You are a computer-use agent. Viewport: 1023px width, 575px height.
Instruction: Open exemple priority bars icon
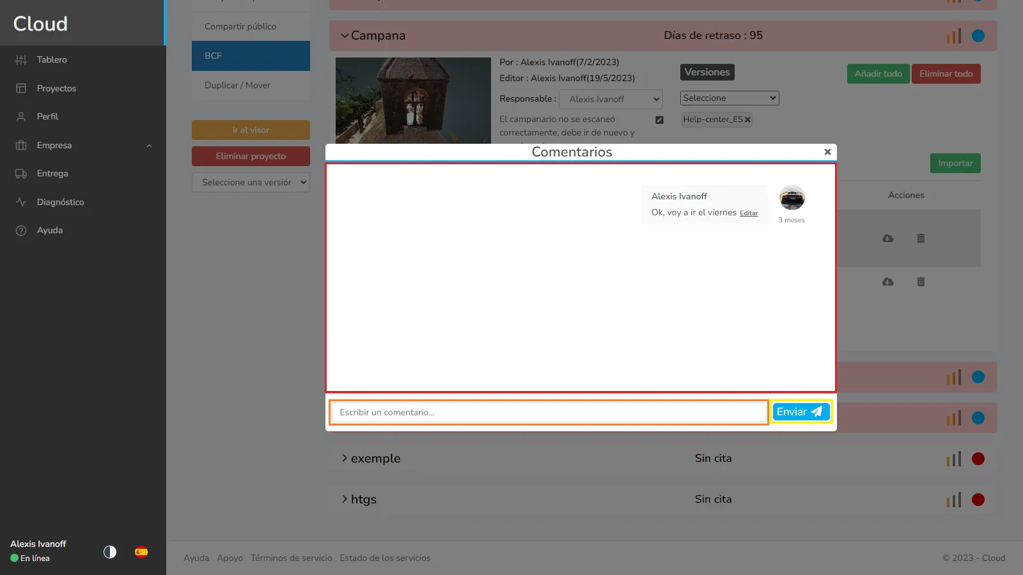tap(954, 459)
